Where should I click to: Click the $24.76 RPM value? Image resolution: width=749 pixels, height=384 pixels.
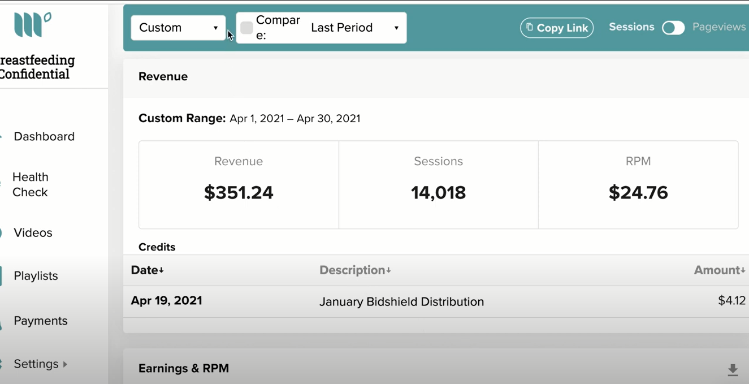point(638,193)
